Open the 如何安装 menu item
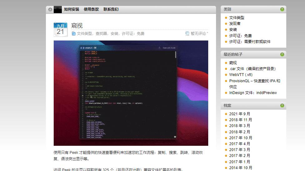This screenshot has height=171, width=305. [71, 9]
